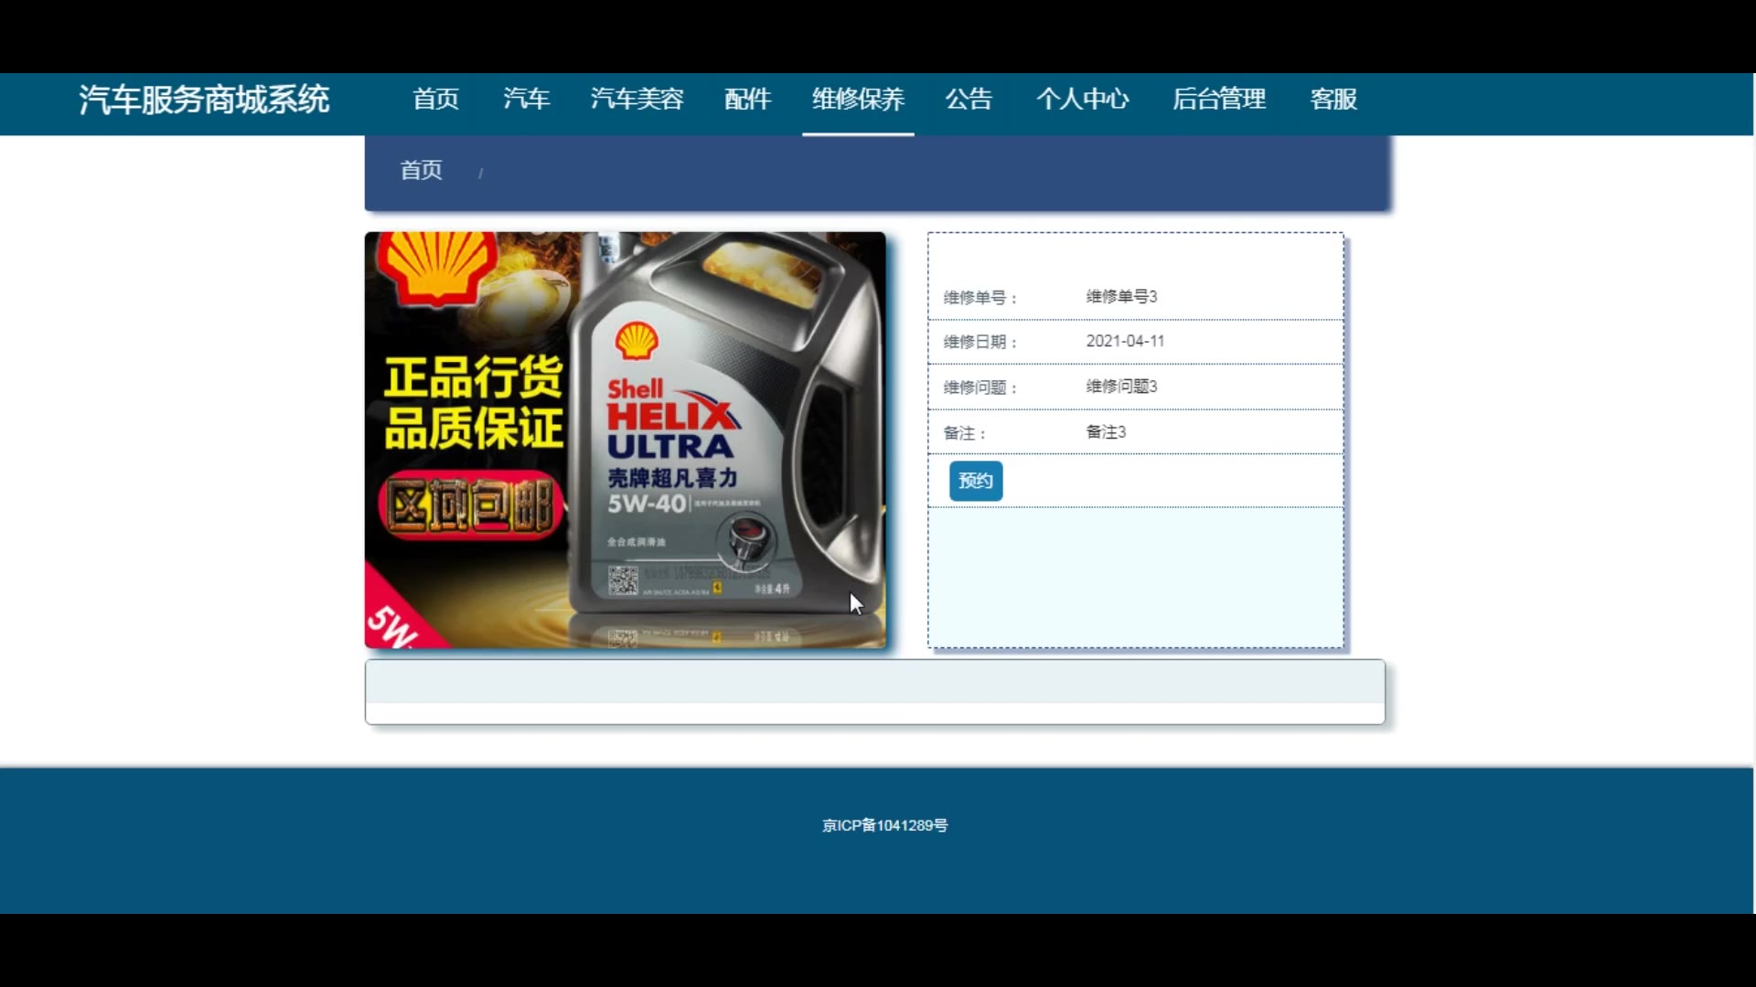This screenshot has height=987, width=1756.
Task: Go to the 汽车 menu section
Action: [x=526, y=100]
